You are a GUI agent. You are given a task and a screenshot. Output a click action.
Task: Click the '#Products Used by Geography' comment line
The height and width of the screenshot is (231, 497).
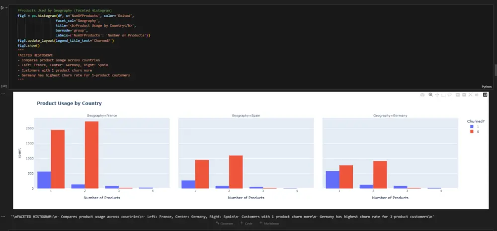point(65,10)
